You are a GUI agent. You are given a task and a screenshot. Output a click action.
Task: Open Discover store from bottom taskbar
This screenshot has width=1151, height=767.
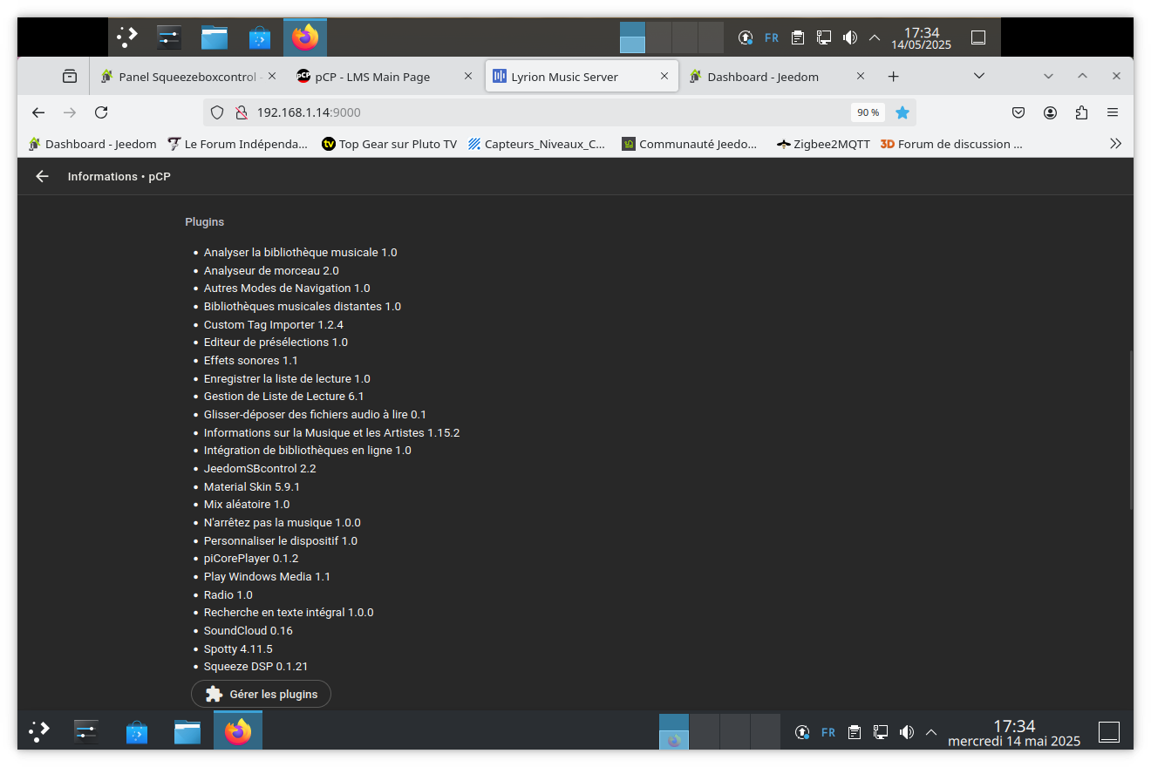(x=136, y=732)
